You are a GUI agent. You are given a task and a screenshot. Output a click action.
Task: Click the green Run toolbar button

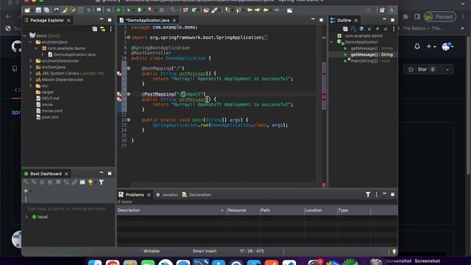coord(139,10)
